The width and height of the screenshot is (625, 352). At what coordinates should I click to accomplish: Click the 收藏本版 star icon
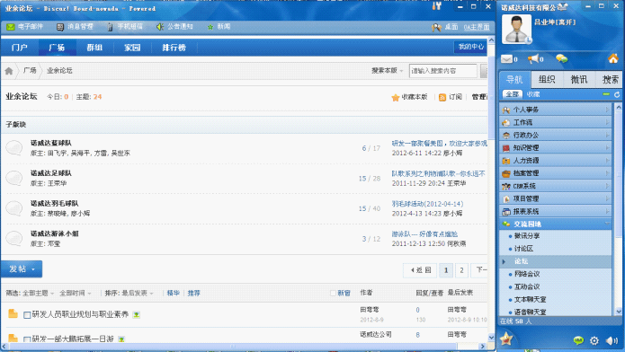396,97
